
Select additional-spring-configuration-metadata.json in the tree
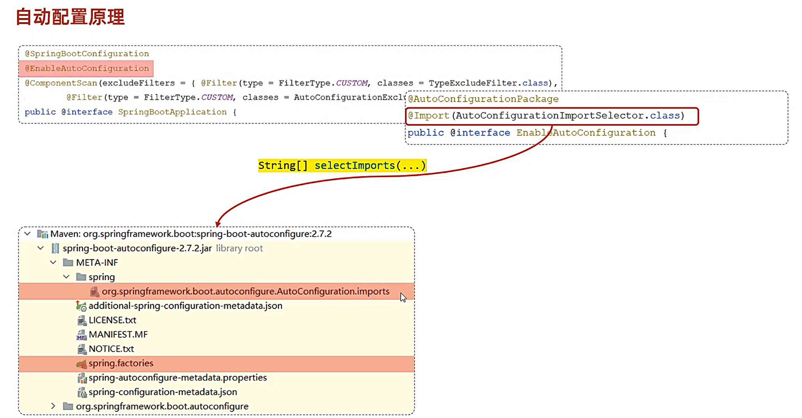185,306
